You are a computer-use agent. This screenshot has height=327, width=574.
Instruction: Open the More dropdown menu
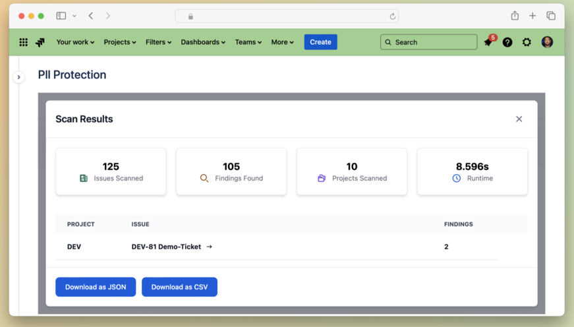(282, 42)
